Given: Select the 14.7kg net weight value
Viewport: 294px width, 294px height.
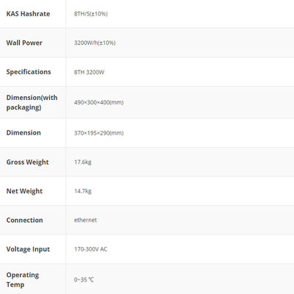Looking at the screenshot, I should point(83,191).
